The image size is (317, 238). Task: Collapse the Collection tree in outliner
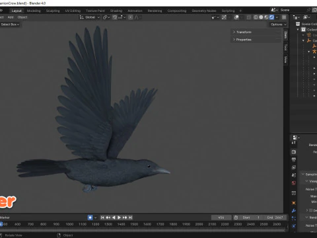click(298, 30)
